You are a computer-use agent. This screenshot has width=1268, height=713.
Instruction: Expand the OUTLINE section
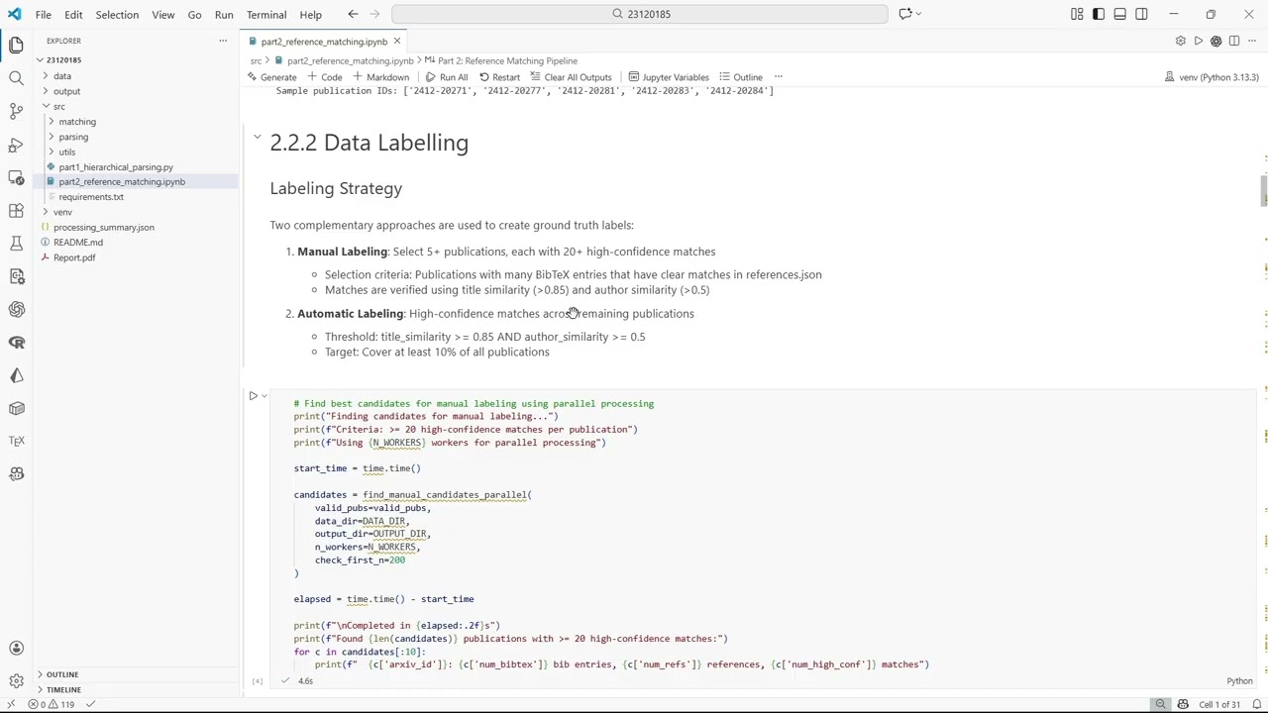point(62,674)
